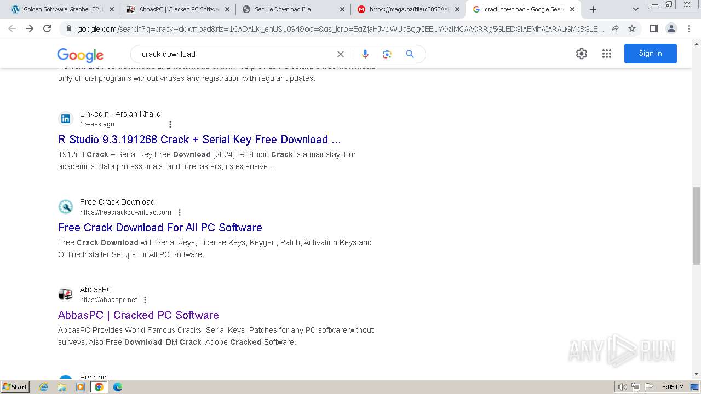701x394 pixels.
Task: Close the Secure Download File tab
Action: (342, 9)
